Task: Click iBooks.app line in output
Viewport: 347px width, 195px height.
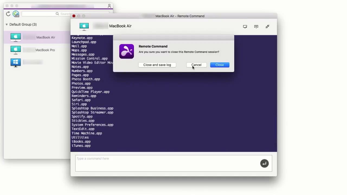Action: 81,141
